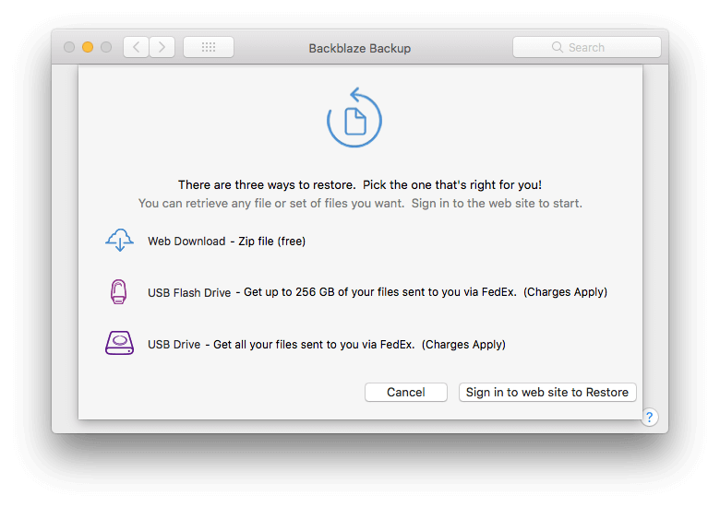Select USB Drive FedEx option text
The height and width of the screenshot is (507, 720).
pos(327,344)
